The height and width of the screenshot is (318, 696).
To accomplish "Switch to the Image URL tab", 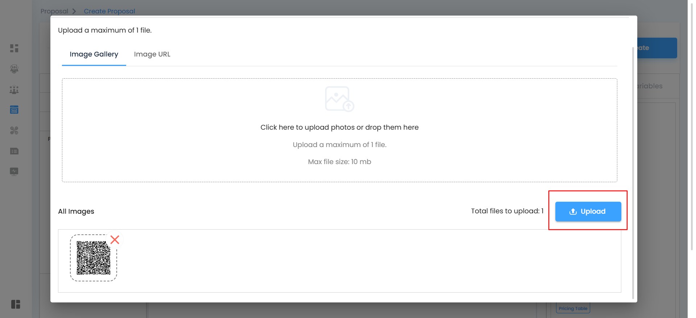I will (152, 54).
